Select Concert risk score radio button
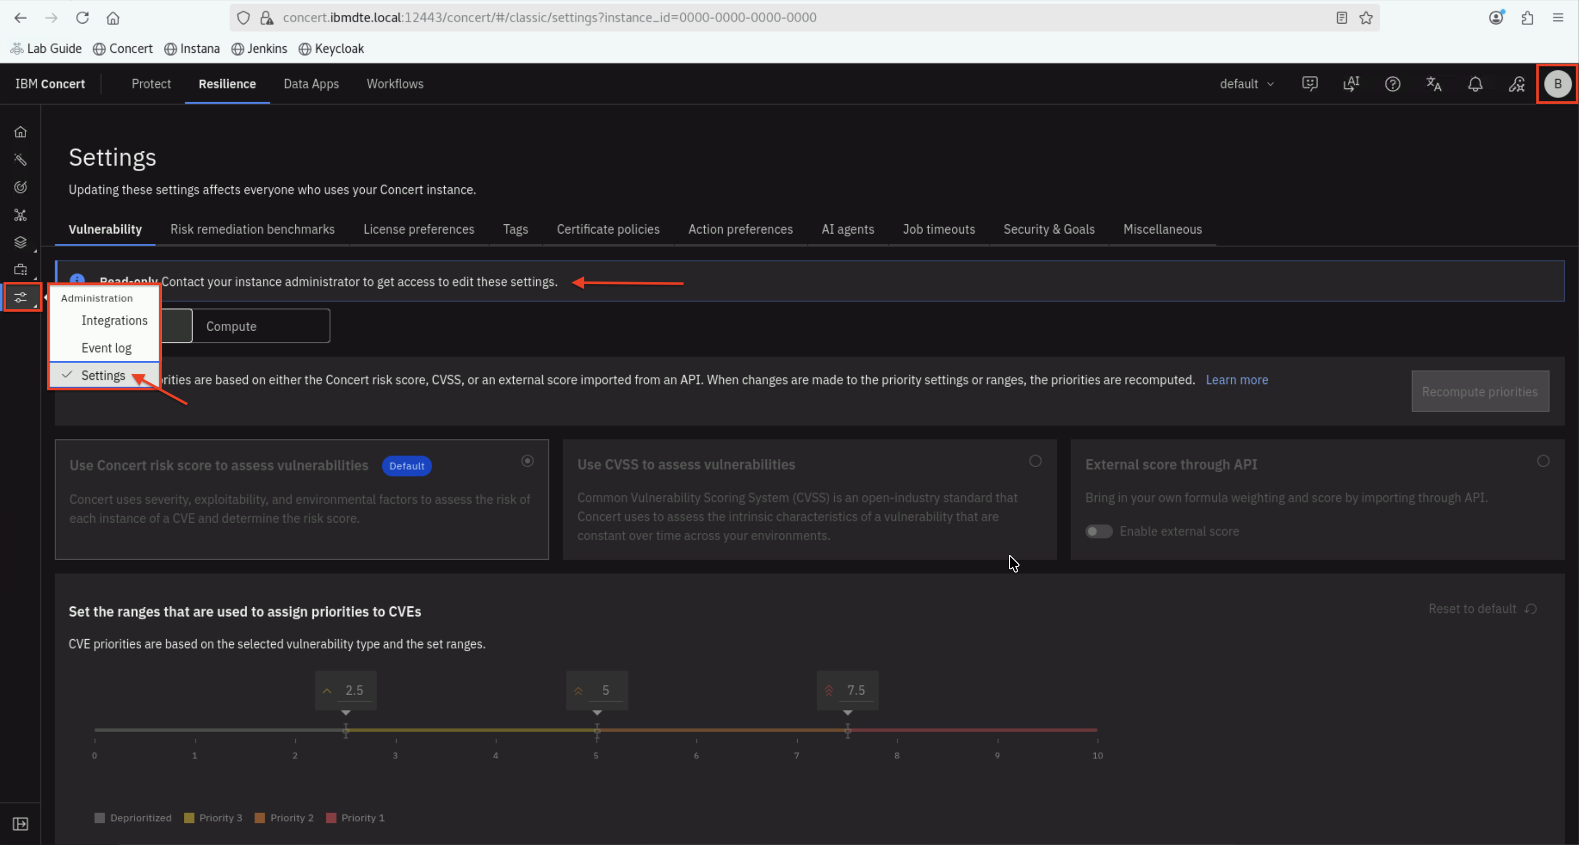Image resolution: width=1579 pixels, height=845 pixels. click(x=527, y=461)
